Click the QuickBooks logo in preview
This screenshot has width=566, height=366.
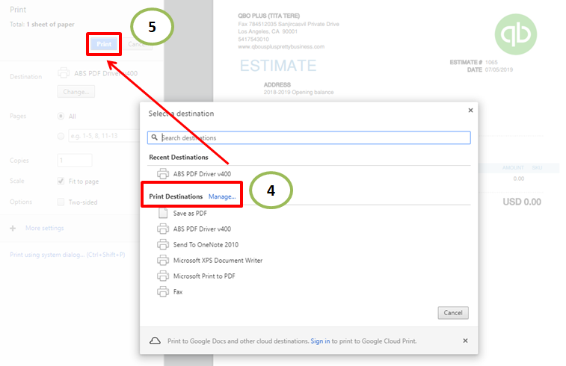coord(515,34)
